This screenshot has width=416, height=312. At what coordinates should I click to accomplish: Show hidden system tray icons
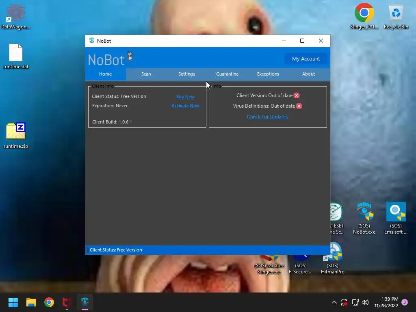click(334, 302)
